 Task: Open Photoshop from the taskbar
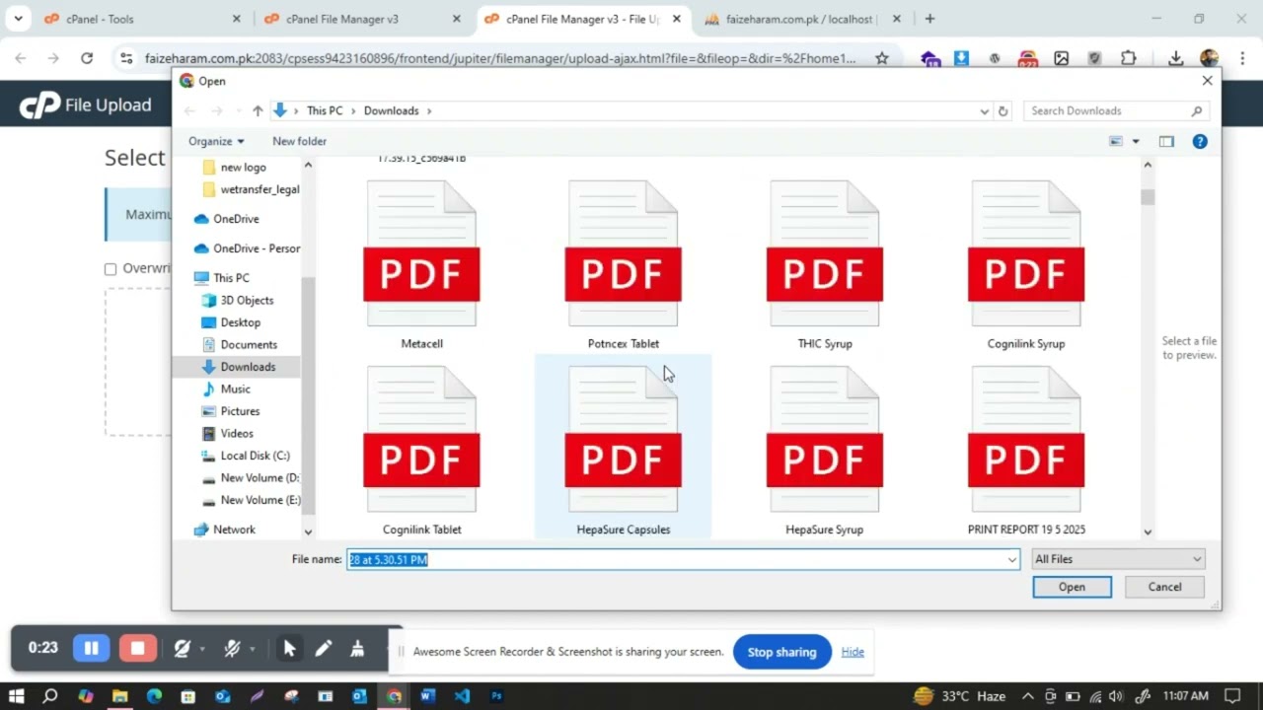coord(496,696)
